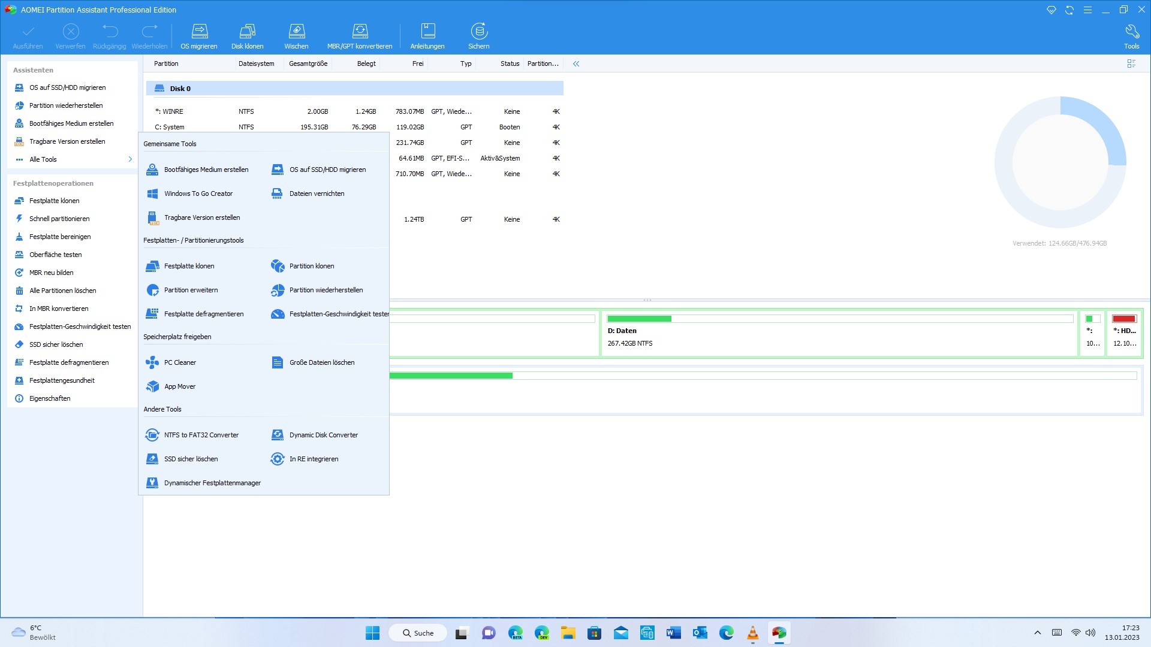
Task: Toggle Rückgängig toolbar action
Action: pyautogui.click(x=110, y=35)
